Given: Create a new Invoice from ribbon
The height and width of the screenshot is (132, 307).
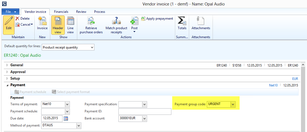Looking at the screenshot, I should (x=42, y=22).
